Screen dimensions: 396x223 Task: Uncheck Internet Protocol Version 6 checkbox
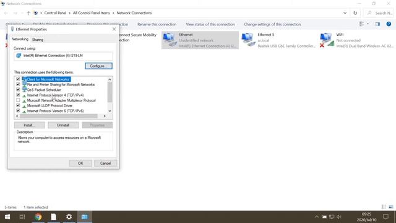[x=18, y=110]
